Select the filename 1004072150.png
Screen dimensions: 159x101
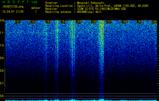point(13,7)
